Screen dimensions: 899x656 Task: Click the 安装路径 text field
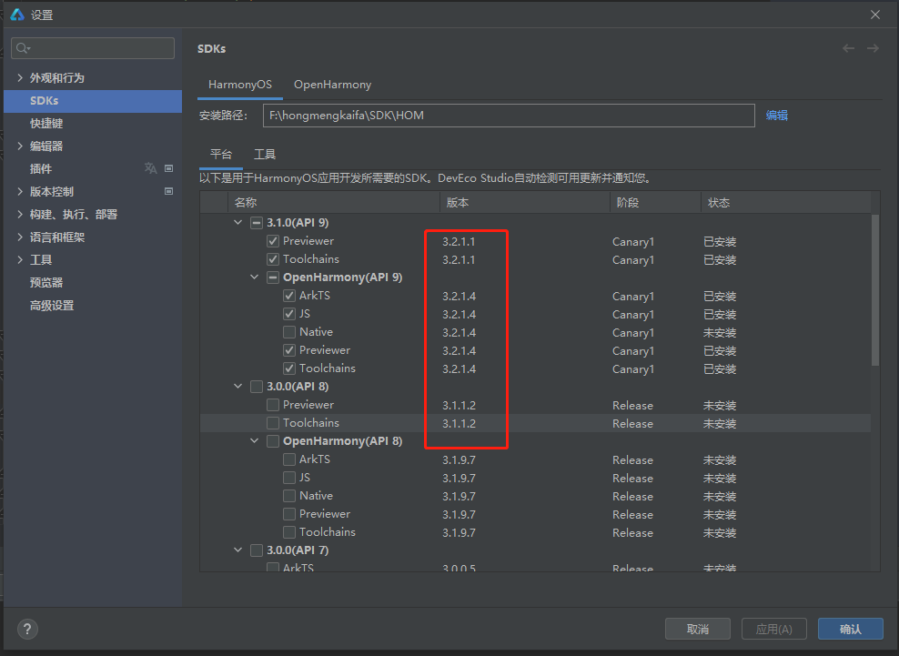coord(509,116)
